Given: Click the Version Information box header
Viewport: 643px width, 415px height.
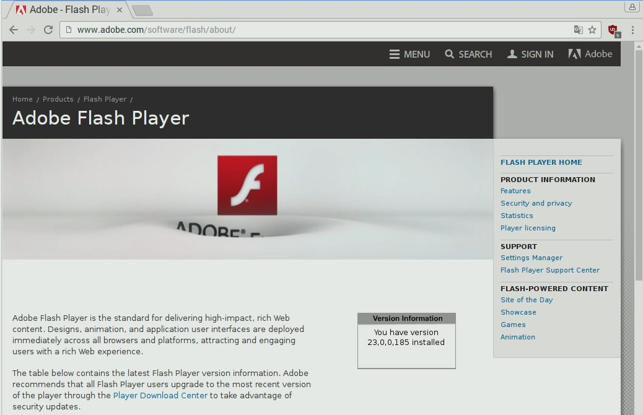Looking at the screenshot, I should pos(407,318).
